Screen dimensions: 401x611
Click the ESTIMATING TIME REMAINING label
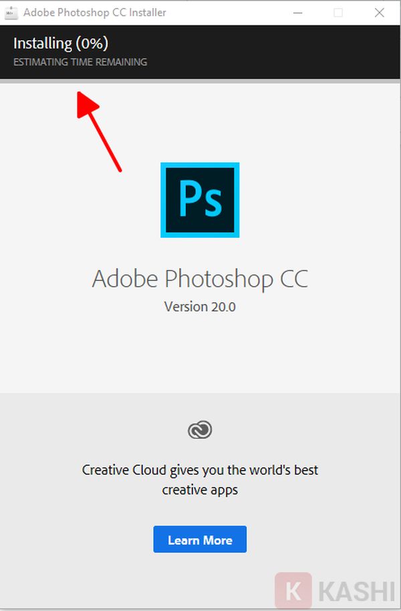[x=80, y=62]
